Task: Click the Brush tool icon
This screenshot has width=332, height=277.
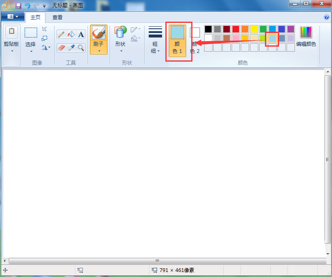Action: (x=99, y=32)
